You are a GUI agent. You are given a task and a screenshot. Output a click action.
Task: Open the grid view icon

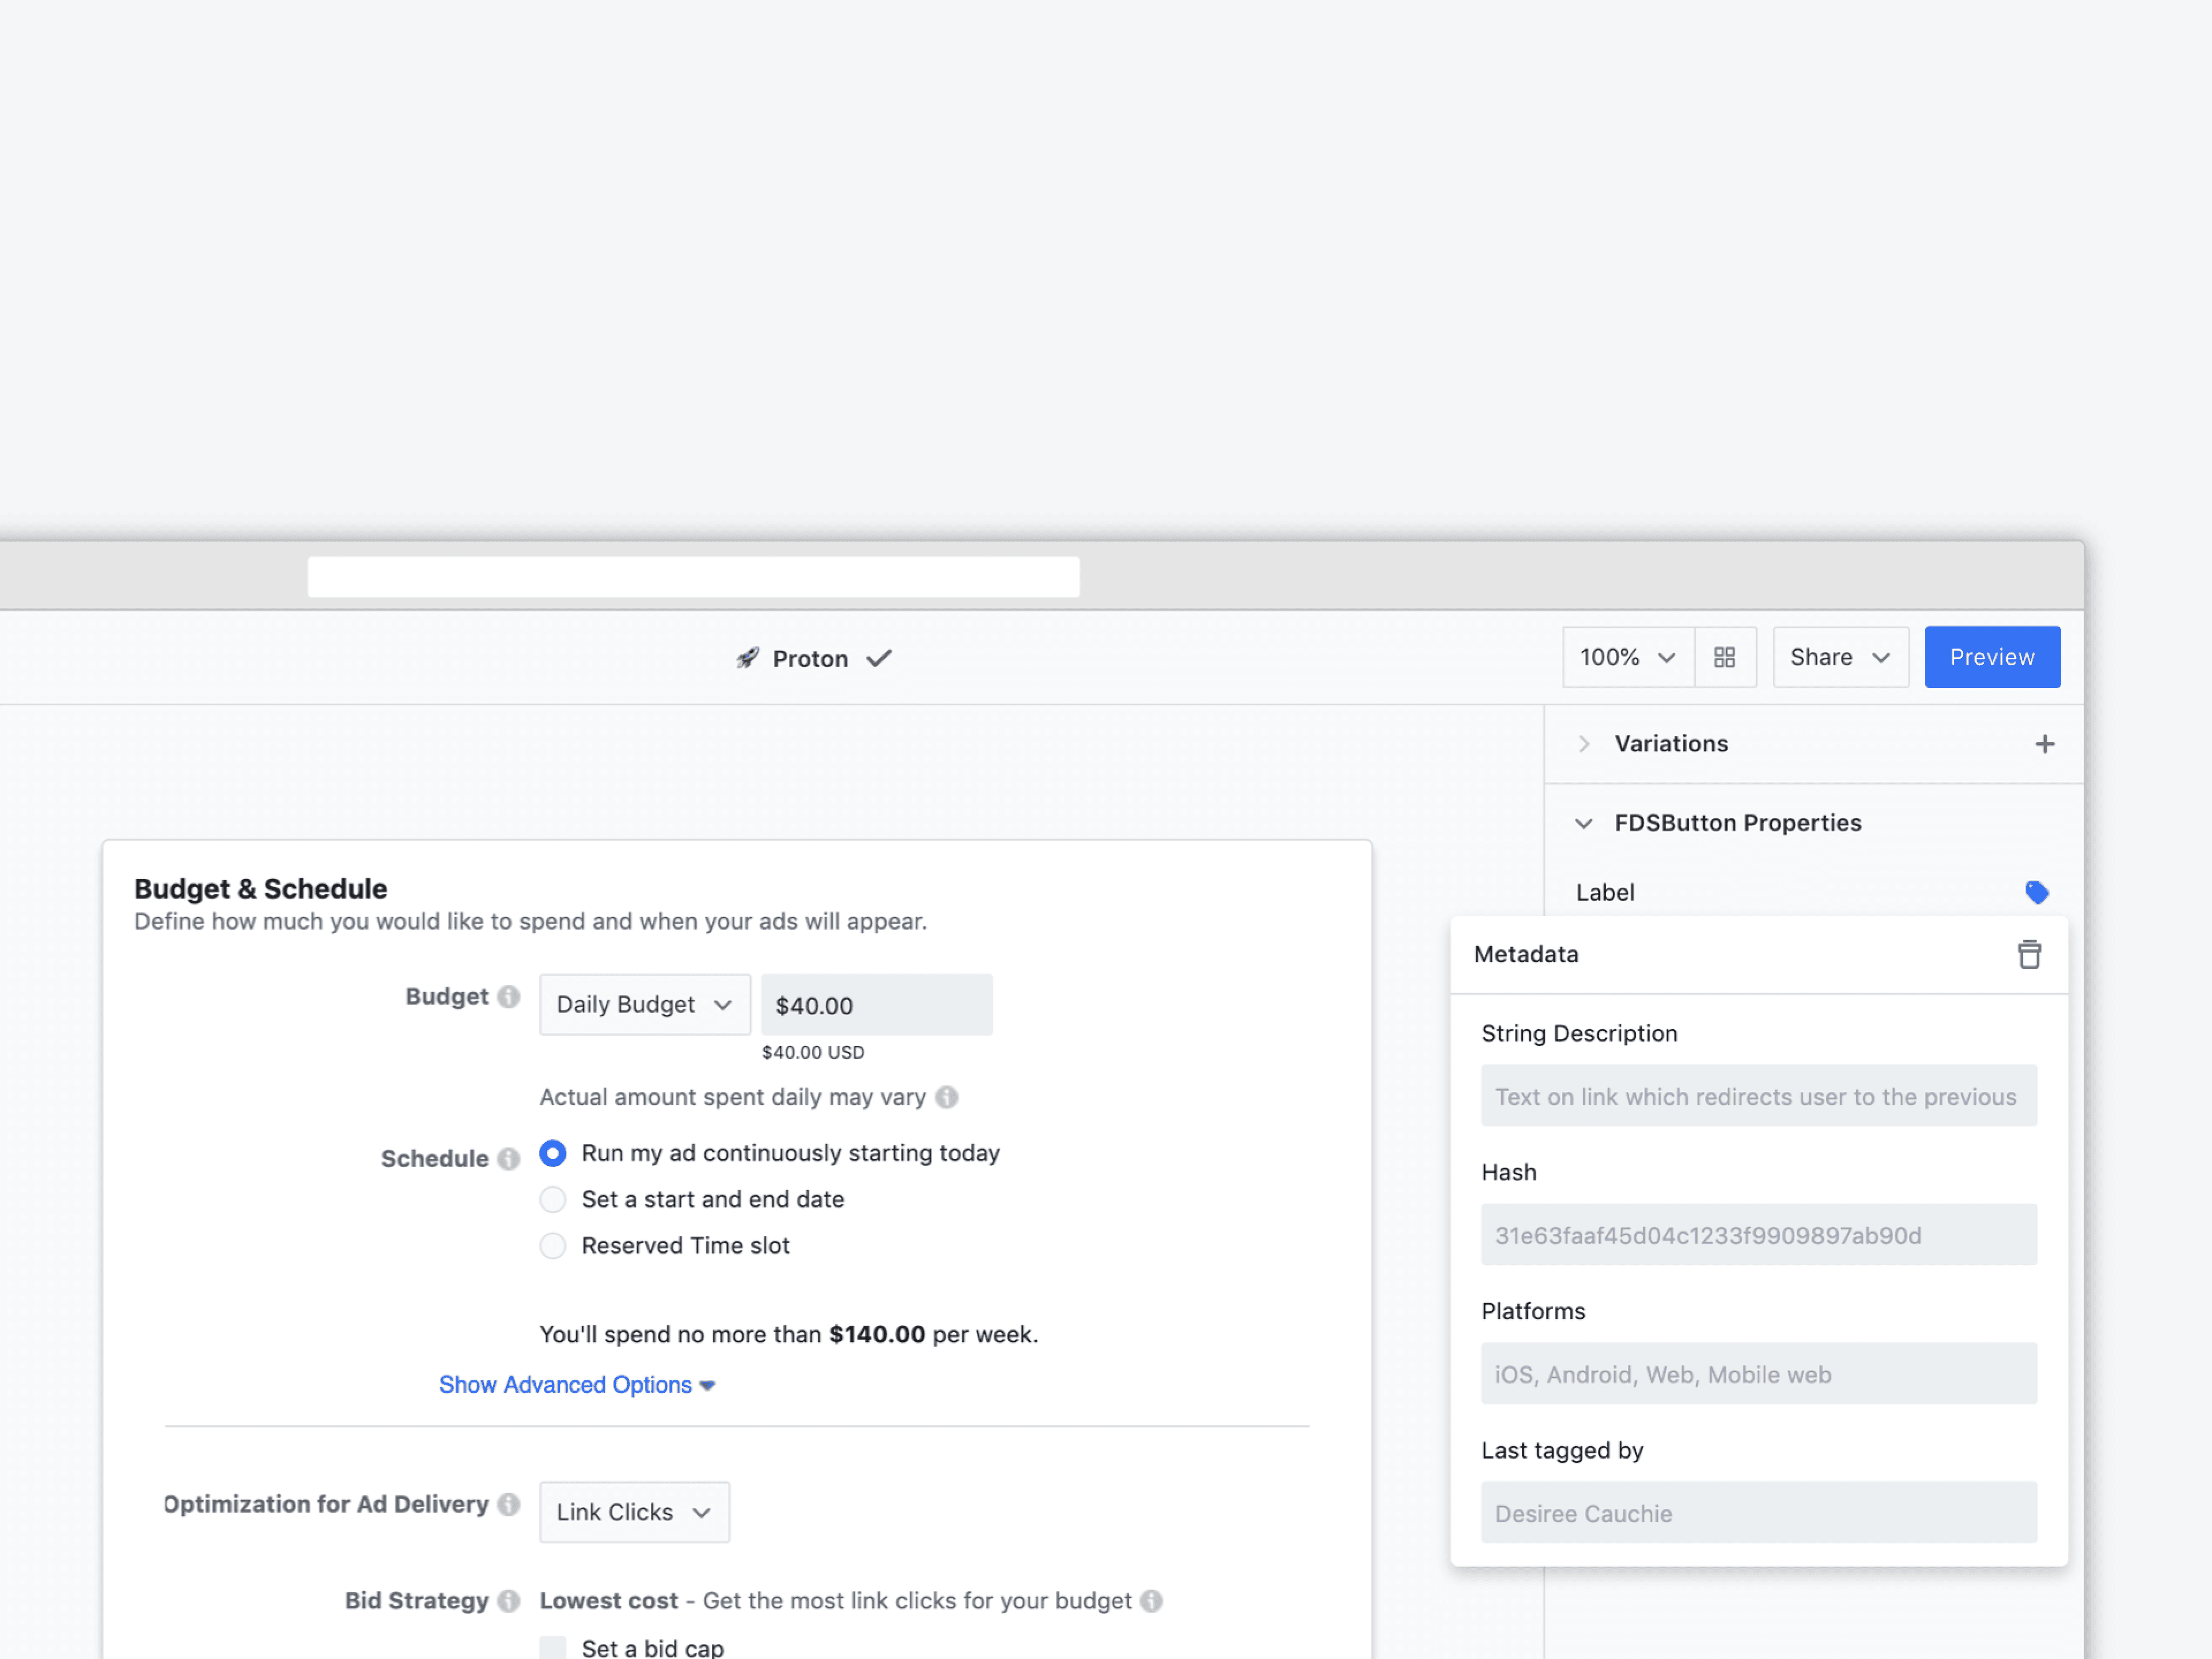tap(1725, 657)
